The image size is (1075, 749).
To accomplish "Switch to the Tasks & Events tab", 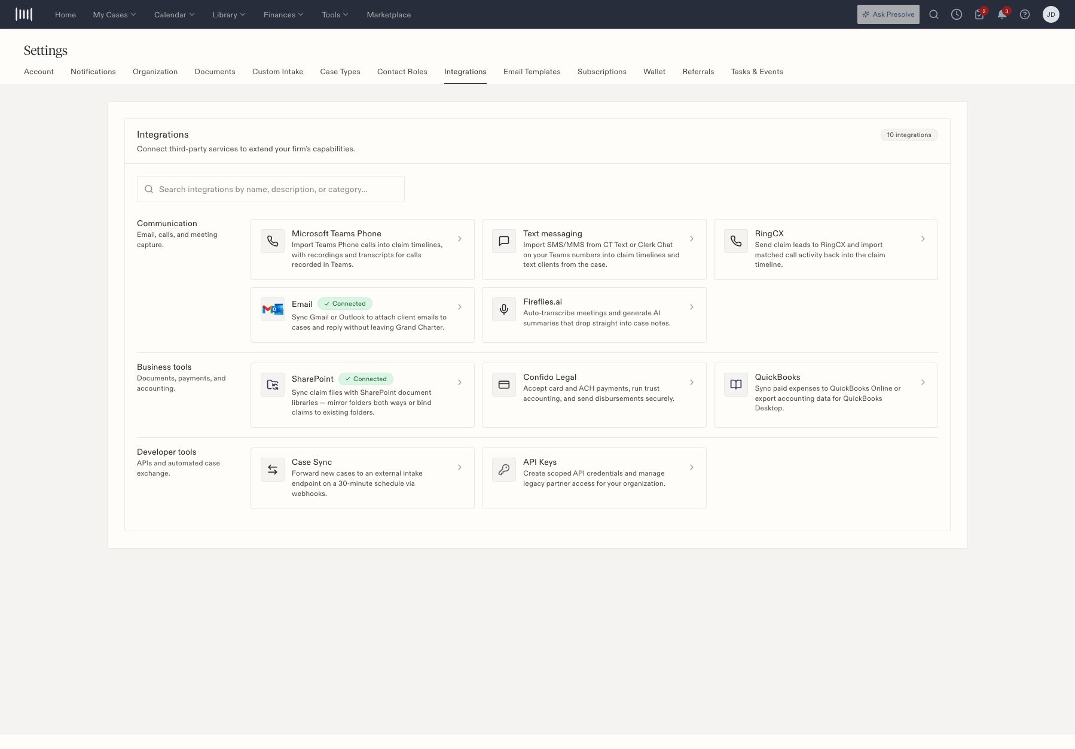I will click(757, 72).
